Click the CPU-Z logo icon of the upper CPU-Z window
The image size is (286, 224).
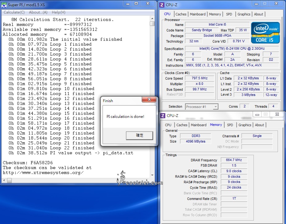click(162, 5)
